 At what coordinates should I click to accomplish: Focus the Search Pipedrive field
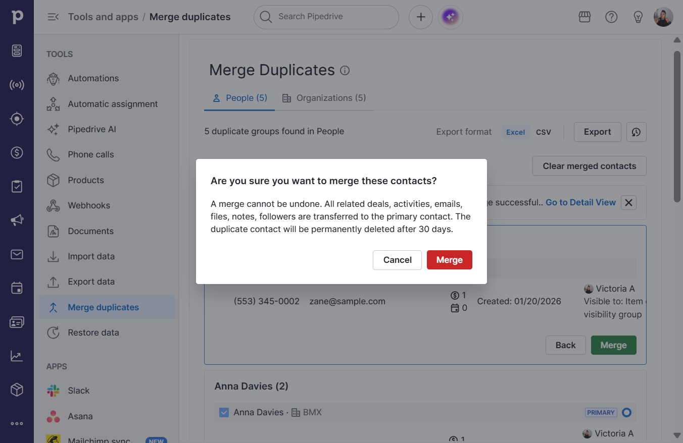(x=326, y=17)
